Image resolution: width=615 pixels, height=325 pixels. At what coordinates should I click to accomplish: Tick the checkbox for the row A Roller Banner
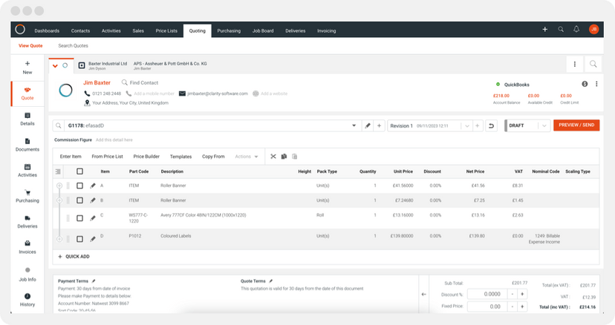pos(80,186)
